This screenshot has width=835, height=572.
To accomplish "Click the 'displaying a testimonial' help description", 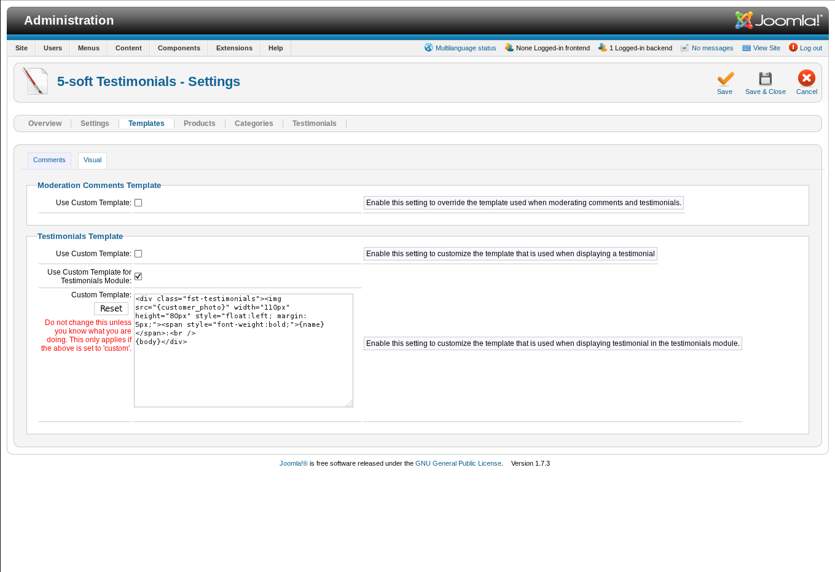I will click(511, 254).
